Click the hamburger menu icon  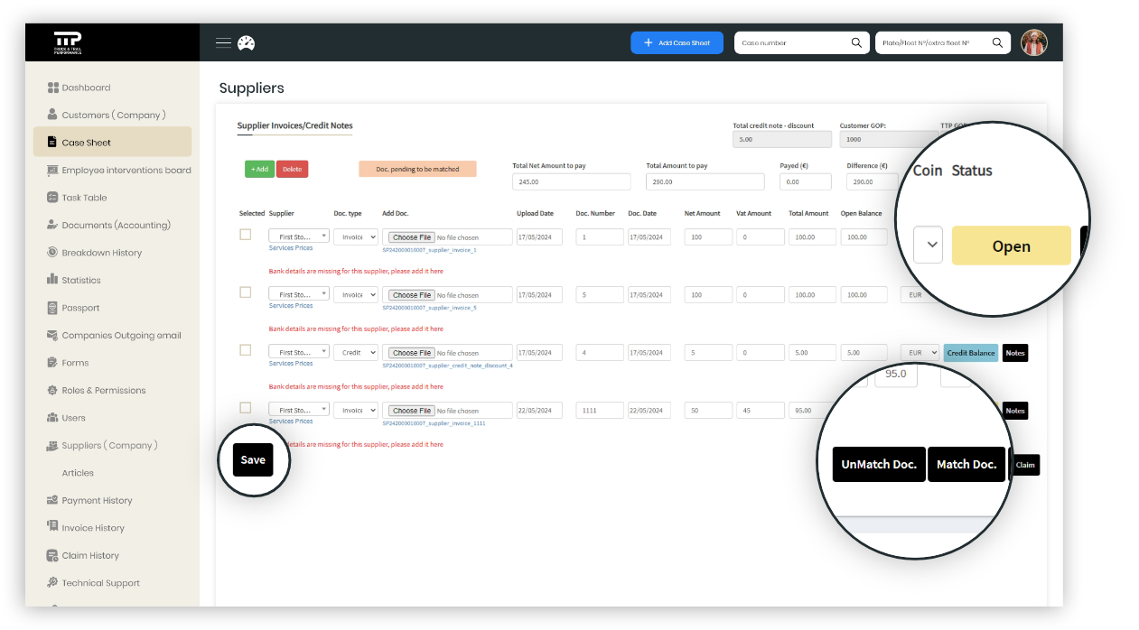(x=223, y=42)
